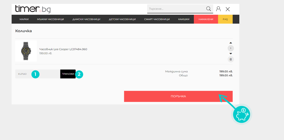284x140 pixels.
Task: Open the FAQ page
Action: [x=225, y=19]
